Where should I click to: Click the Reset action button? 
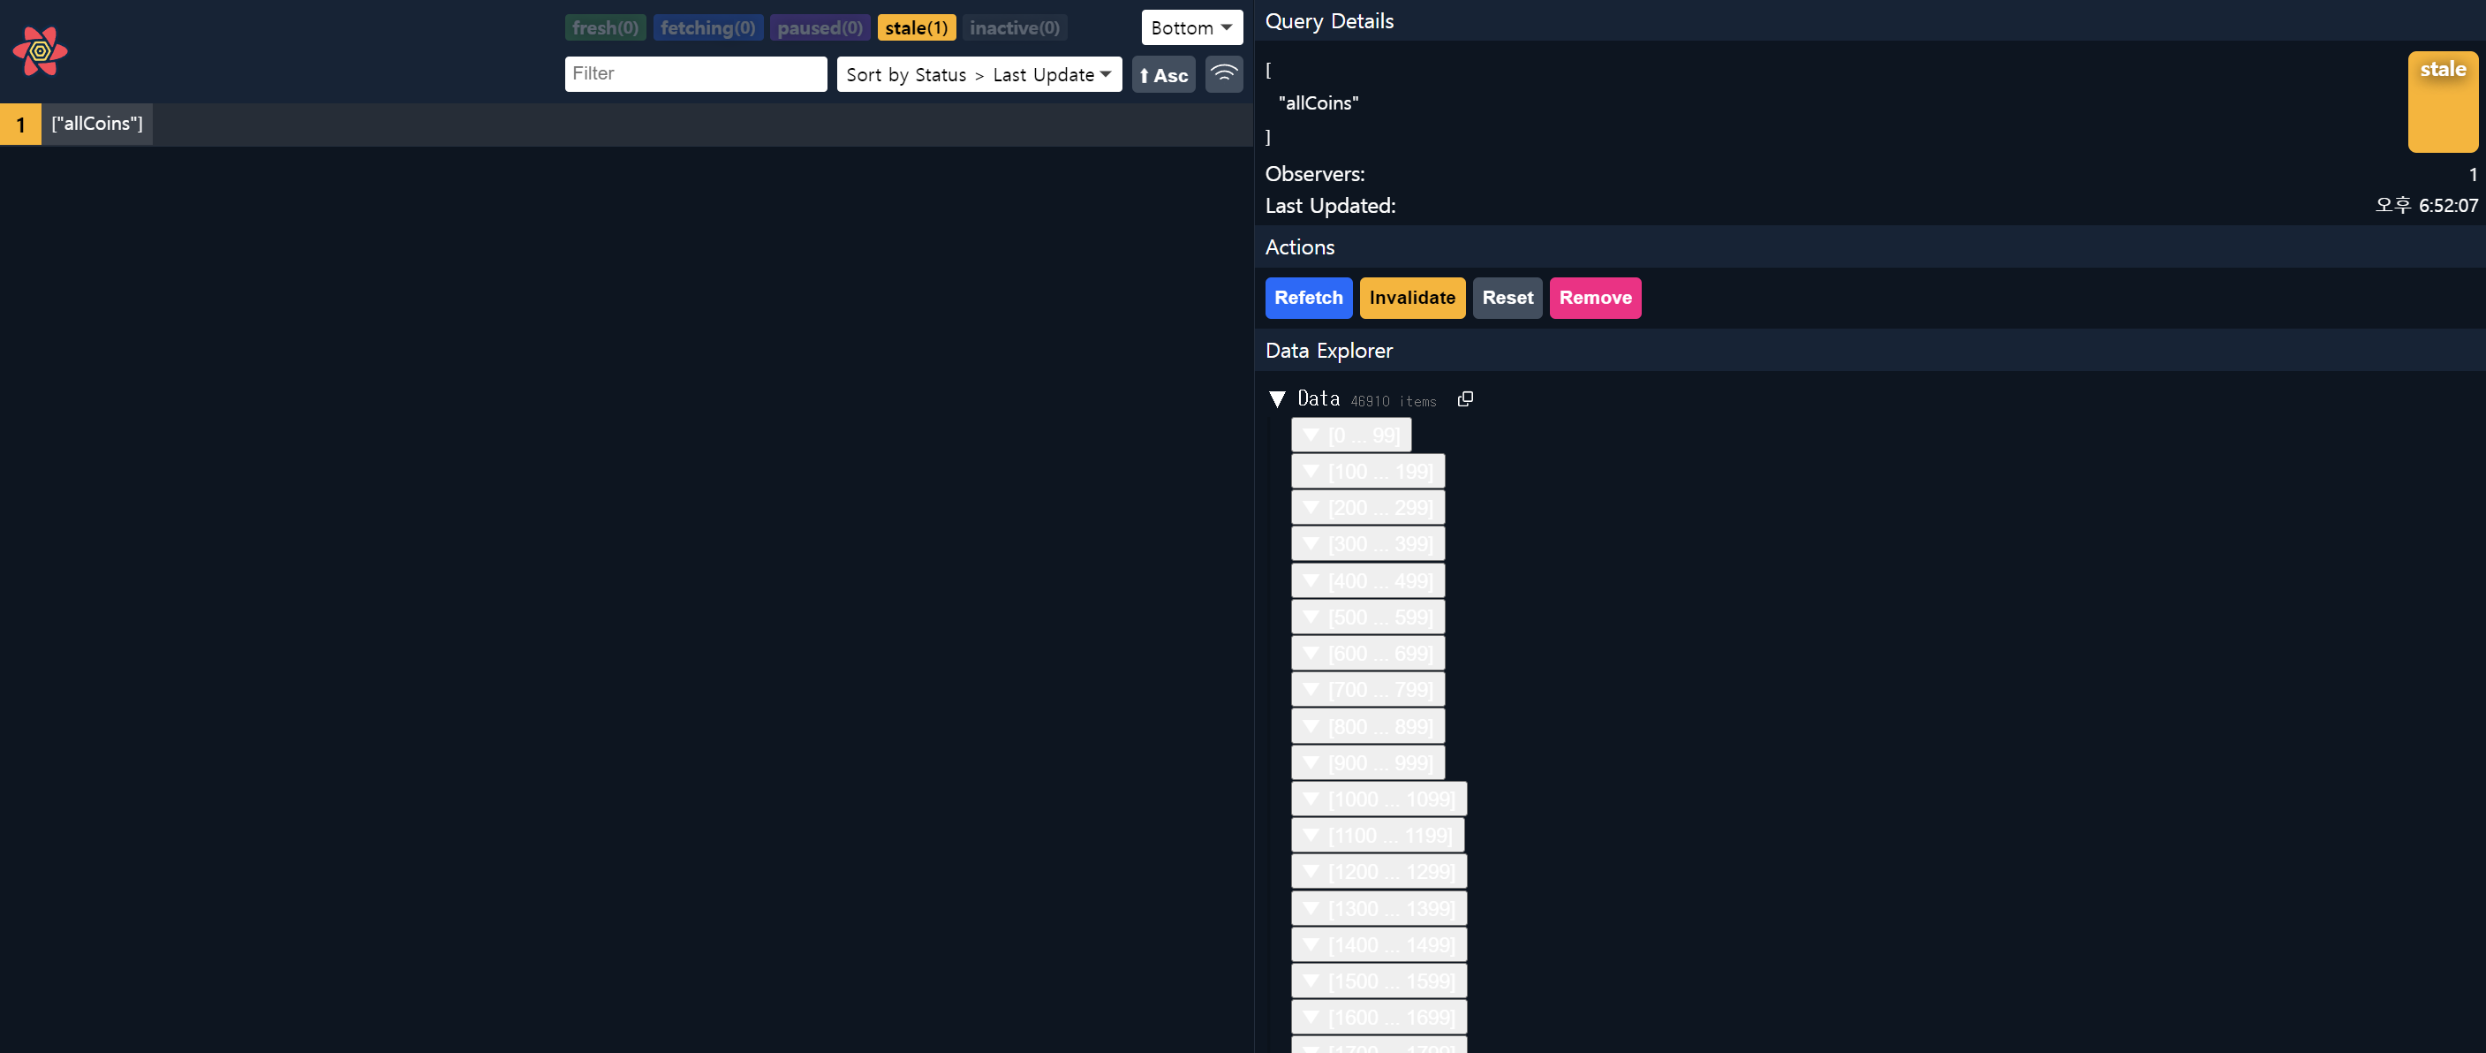1507,298
